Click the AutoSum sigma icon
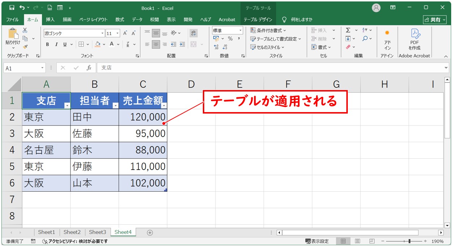 (348, 30)
